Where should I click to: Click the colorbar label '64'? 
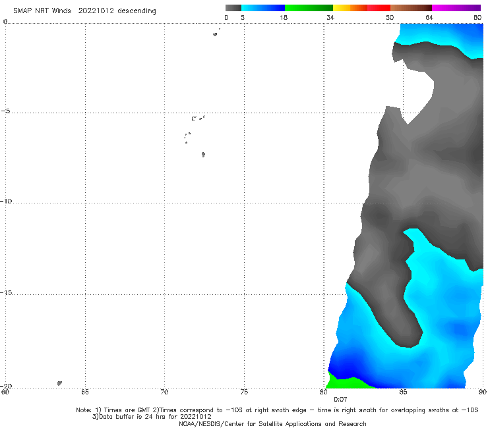429,17
